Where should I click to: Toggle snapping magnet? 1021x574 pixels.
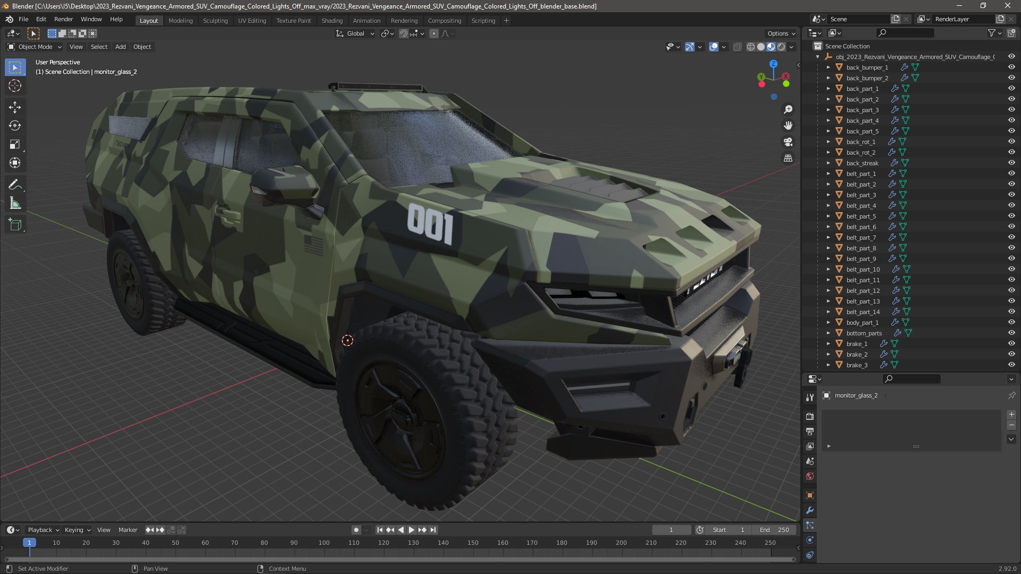(404, 33)
